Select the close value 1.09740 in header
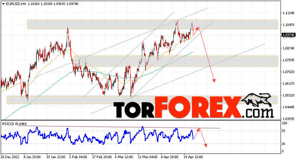297x161 pixels. pyautogui.click(x=72, y=4)
